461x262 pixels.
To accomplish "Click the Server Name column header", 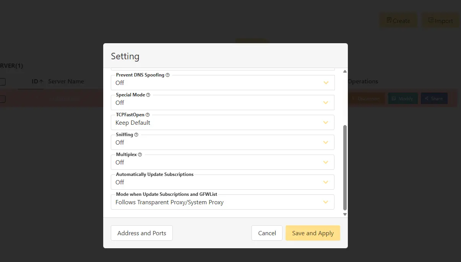I will (66, 81).
